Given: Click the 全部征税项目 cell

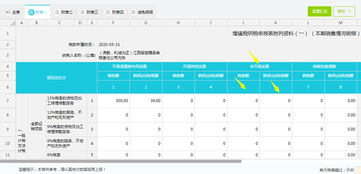Looking at the screenshot, I should point(37,126).
